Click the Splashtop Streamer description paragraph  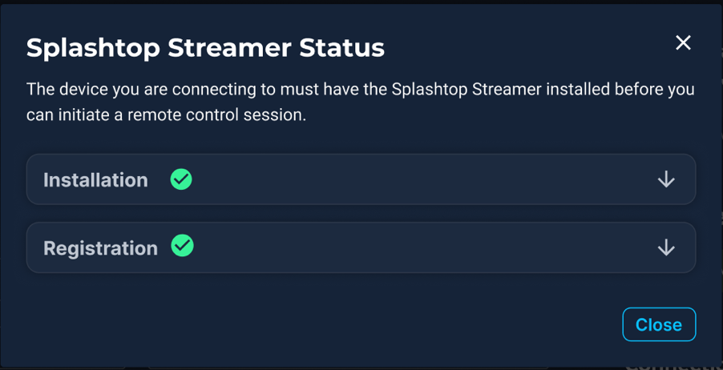point(360,102)
